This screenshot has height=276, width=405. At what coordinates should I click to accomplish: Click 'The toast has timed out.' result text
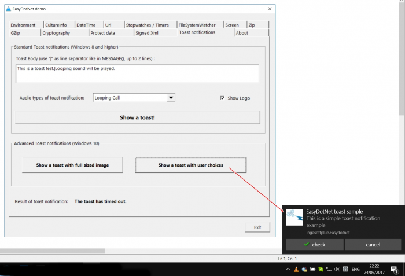click(x=101, y=201)
